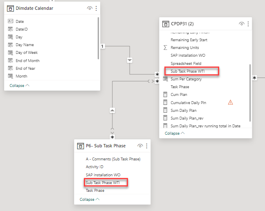Open more options for Dimdate Calendar table
The height and width of the screenshot is (211, 265).
click(x=96, y=8)
